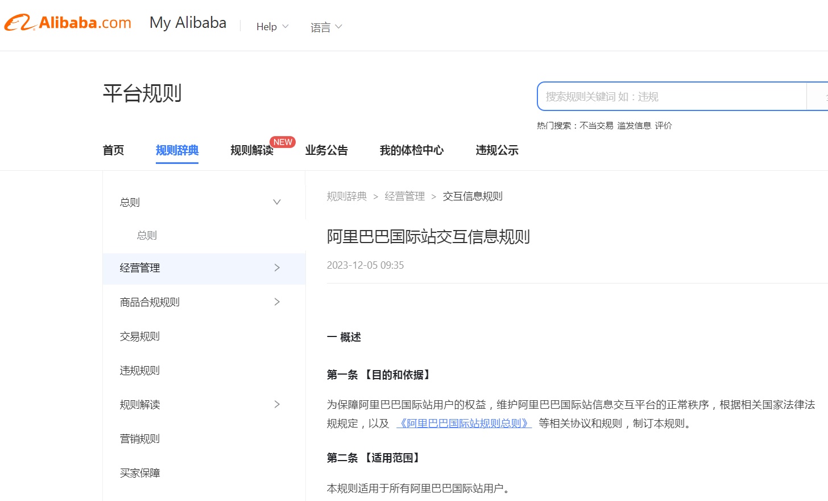Go to the 首页 tab
Image resolution: width=828 pixels, height=501 pixels.
click(113, 150)
